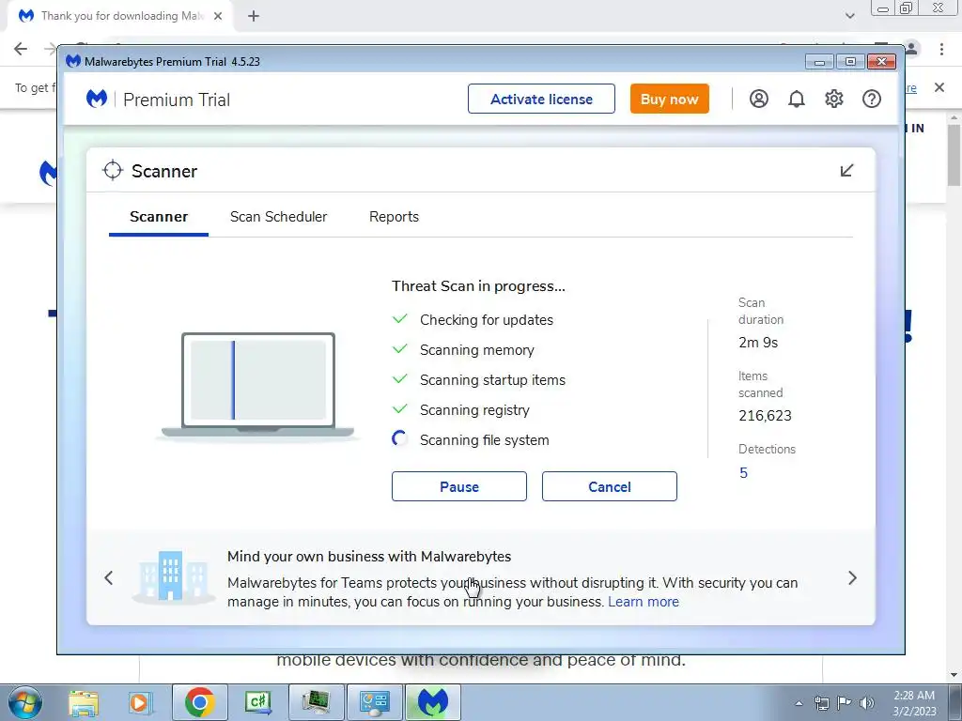Open the C# app in taskbar

(258, 702)
